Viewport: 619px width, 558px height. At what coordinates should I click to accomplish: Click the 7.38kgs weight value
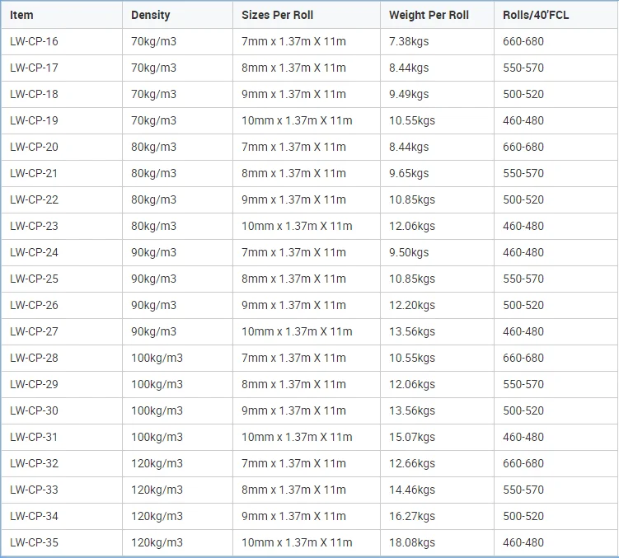click(x=409, y=41)
